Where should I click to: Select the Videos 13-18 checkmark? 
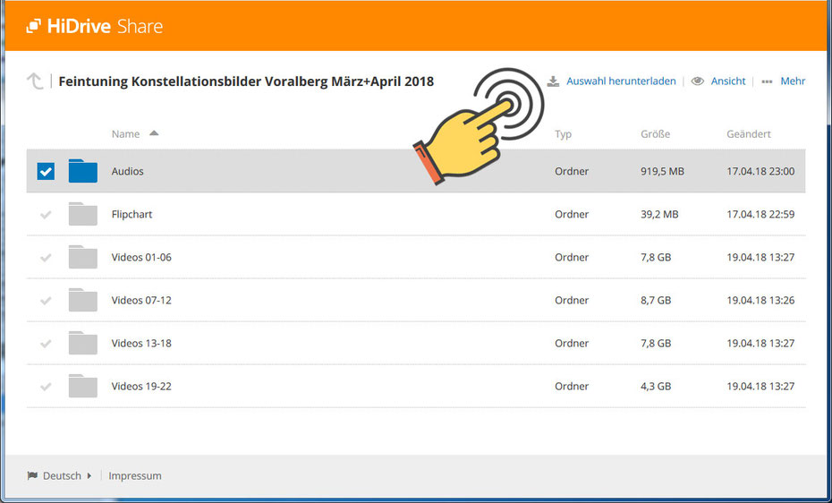pos(46,344)
